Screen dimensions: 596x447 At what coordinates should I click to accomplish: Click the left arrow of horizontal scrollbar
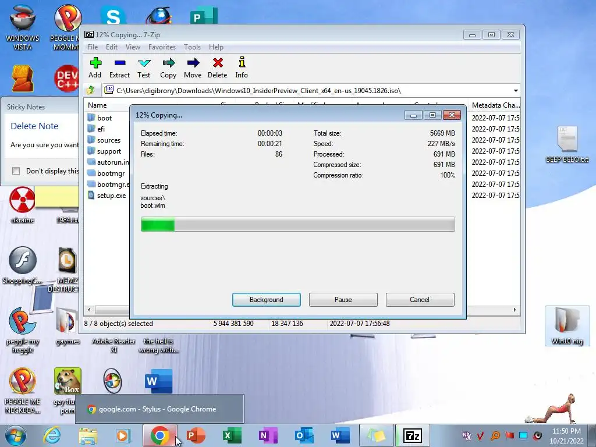pyautogui.click(x=89, y=310)
